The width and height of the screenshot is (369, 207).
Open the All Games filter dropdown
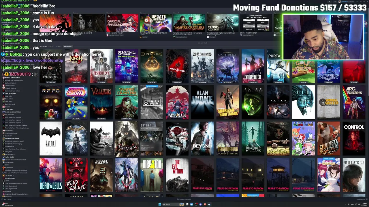47,46
